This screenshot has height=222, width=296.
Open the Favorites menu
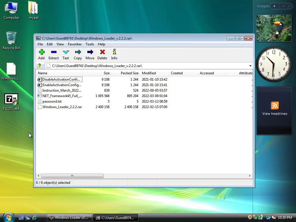(75, 44)
